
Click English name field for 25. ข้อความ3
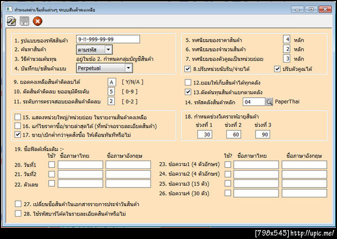tap(304, 184)
